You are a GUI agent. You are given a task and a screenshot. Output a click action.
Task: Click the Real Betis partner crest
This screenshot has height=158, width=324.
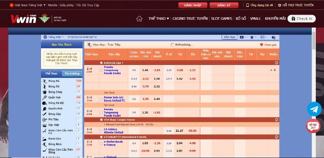(44, 19)
